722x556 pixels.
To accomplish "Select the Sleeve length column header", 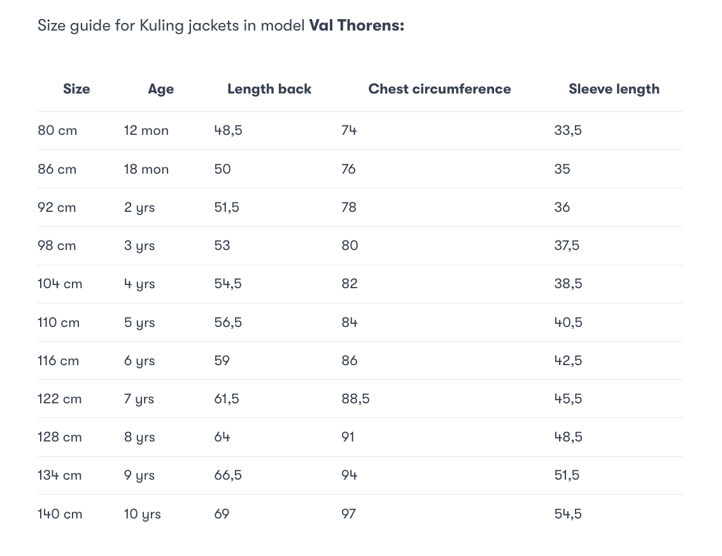I will click(x=614, y=89).
